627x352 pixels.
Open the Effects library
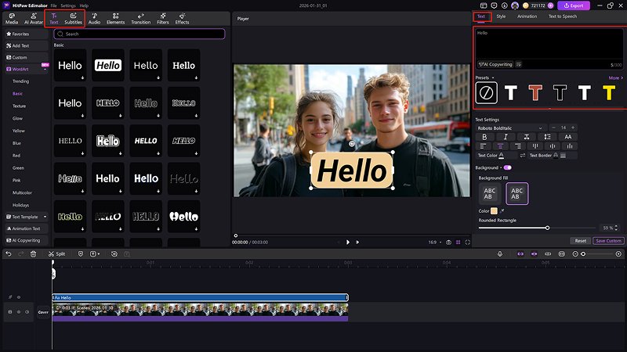point(182,18)
